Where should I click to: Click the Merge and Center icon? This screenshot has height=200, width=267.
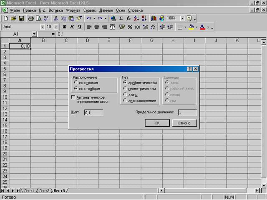coord(112,27)
